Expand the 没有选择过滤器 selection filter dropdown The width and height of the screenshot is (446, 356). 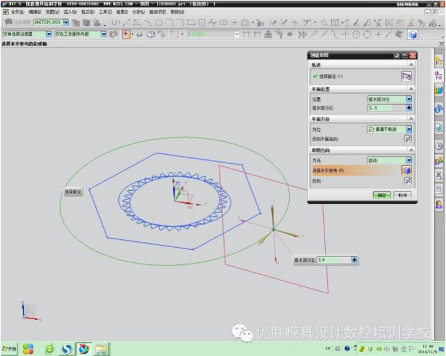coord(48,34)
